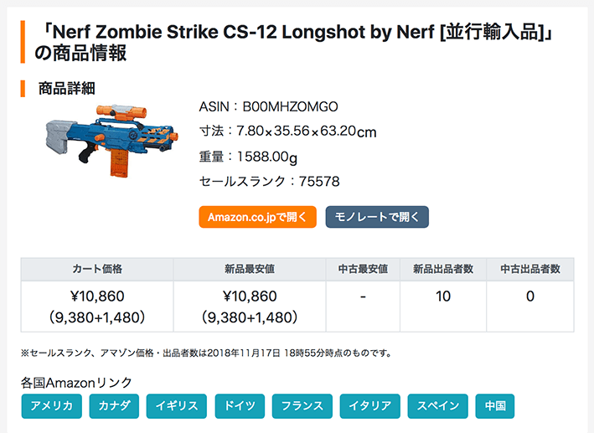Click the 新品出品者数 column header
Viewport: 594px width, 433px height.
443,269
